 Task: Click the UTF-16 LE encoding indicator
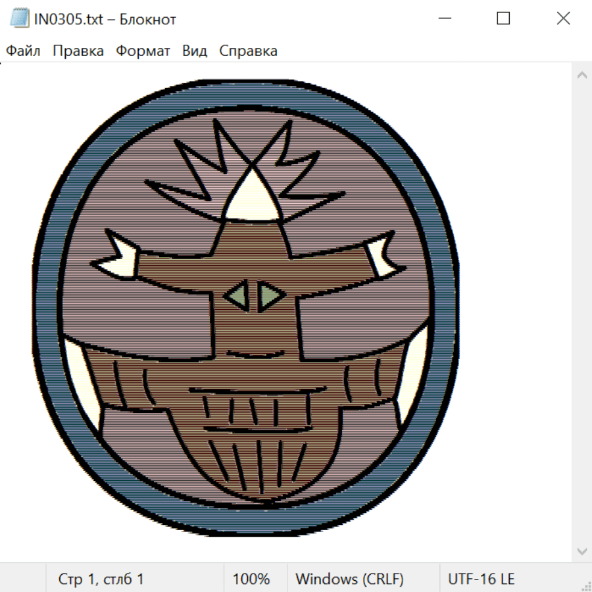click(x=481, y=579)
